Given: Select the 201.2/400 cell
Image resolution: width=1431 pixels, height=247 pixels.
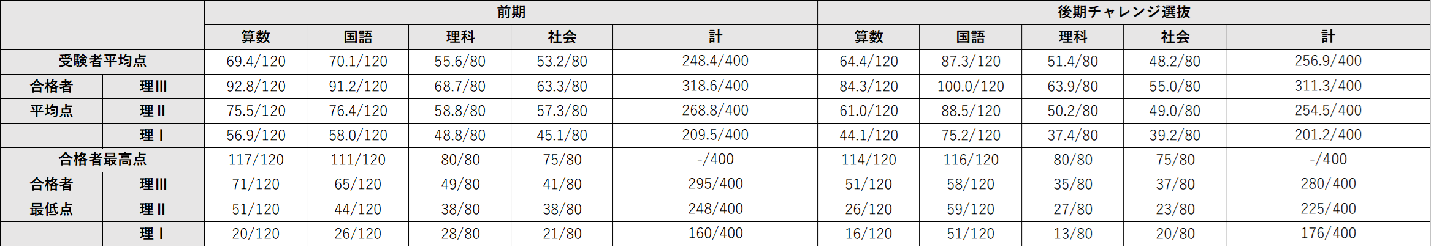Looking at the screenshot, I should 1328,135.
